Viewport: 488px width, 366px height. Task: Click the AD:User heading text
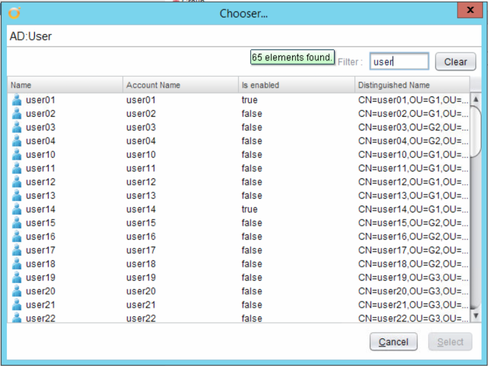point(30,36)
